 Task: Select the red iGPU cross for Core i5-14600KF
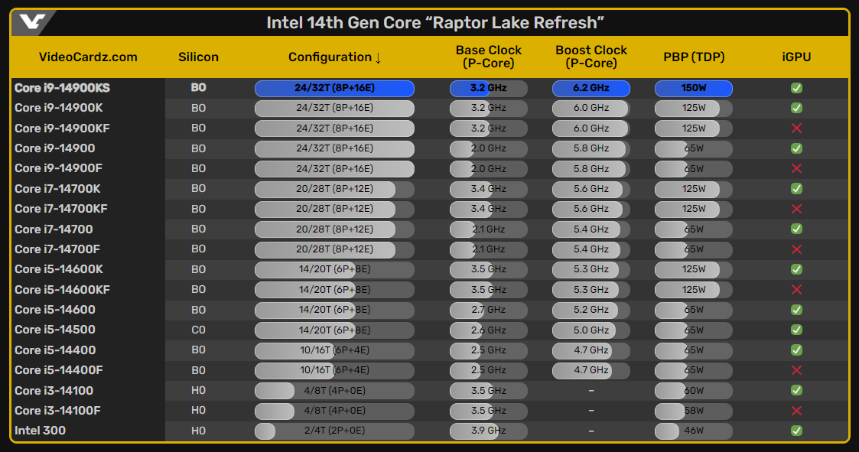796,289
